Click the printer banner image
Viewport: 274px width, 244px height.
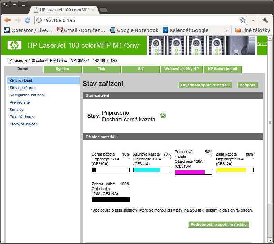tap(202, 45)
